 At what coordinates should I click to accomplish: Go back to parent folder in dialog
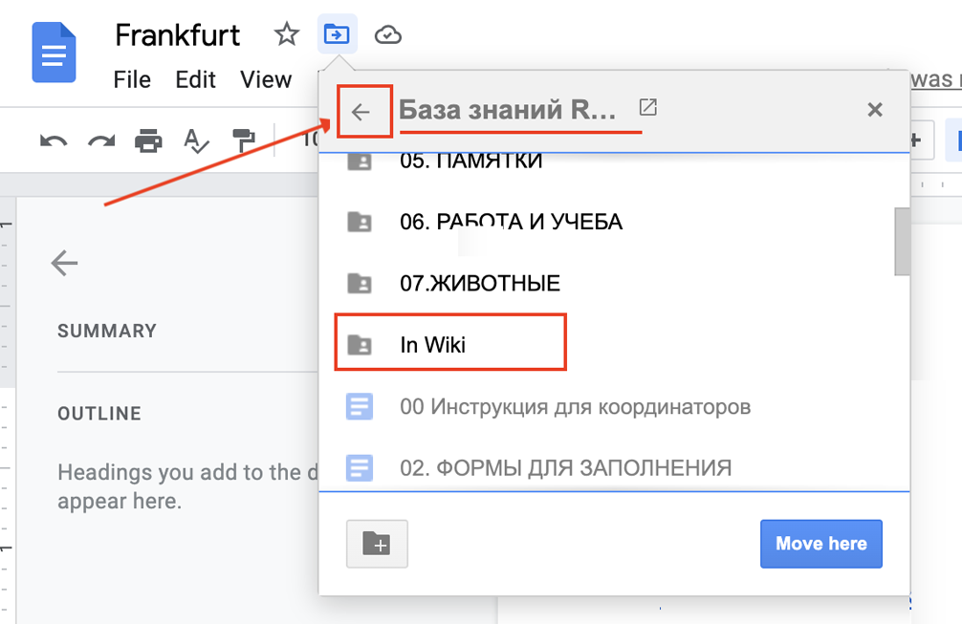click(x=361, y=112)
